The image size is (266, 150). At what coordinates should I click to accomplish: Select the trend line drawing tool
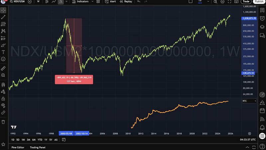3,17
